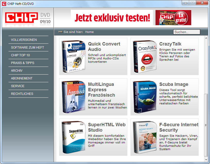
Task: Click the vertical scrollbar down arrow
Action: [206, 160]
